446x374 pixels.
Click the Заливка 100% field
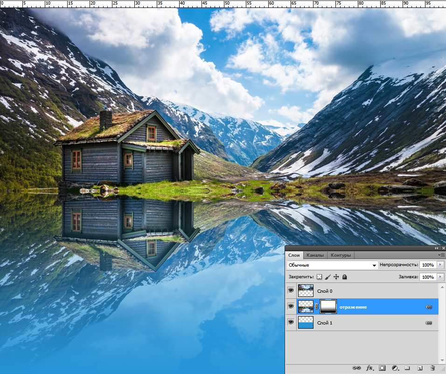428,277
